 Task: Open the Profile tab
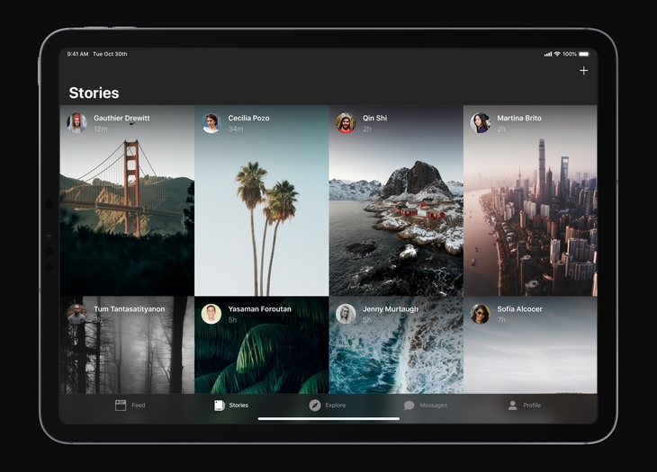524,405
